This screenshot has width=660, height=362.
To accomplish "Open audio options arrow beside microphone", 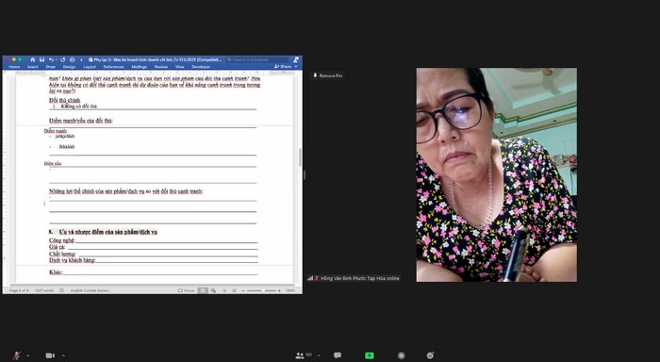I will tap(28, 355).
